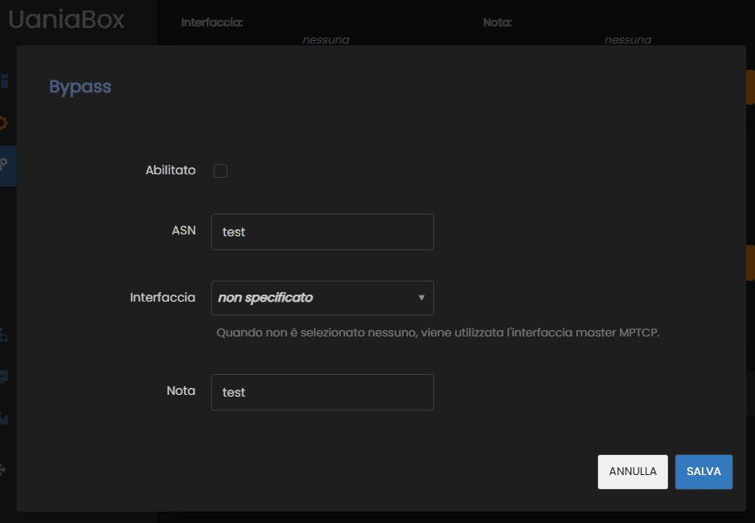
Task: Click the logout arrow sidebar icon
Action: tap(3, 469)
